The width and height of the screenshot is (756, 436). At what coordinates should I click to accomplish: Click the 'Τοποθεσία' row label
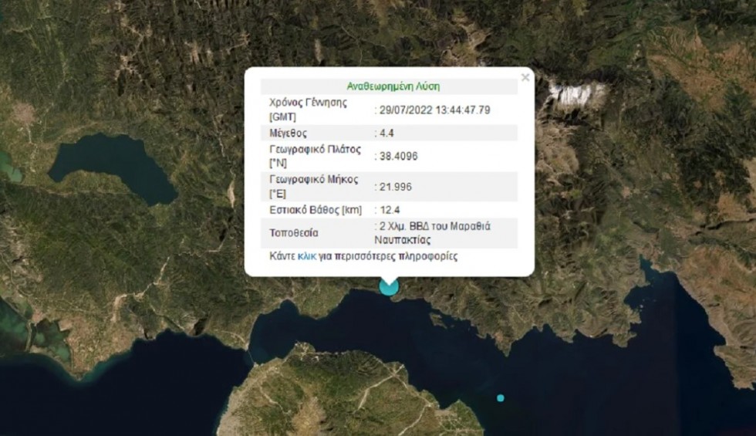pyautogui.click(x=294, y=232)
